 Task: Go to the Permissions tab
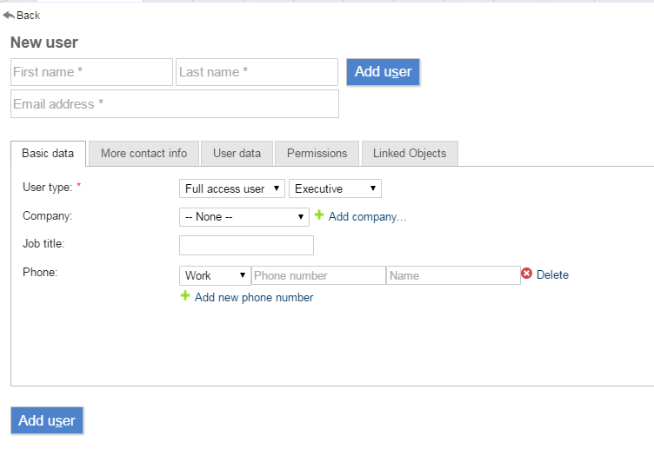pyautogui.click(x=317, y=154)
